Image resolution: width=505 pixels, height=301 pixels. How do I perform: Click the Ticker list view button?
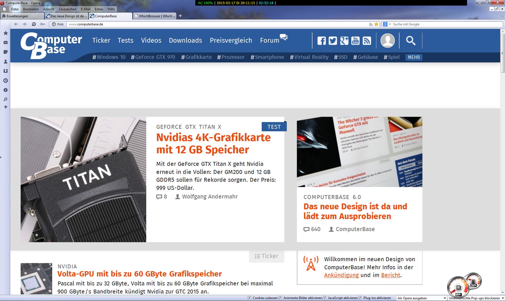click(267, 256)
